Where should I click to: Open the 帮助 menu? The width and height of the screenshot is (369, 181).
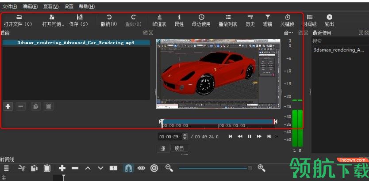click(87, 7)
